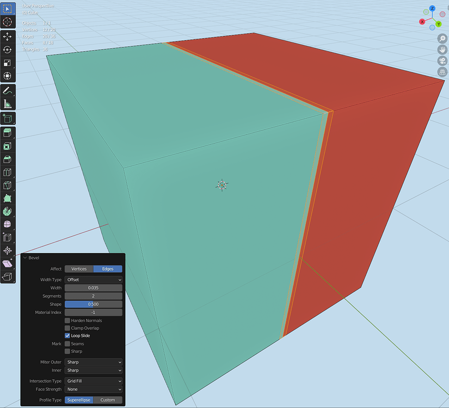Select the Custom profile type

pos(108,400)
